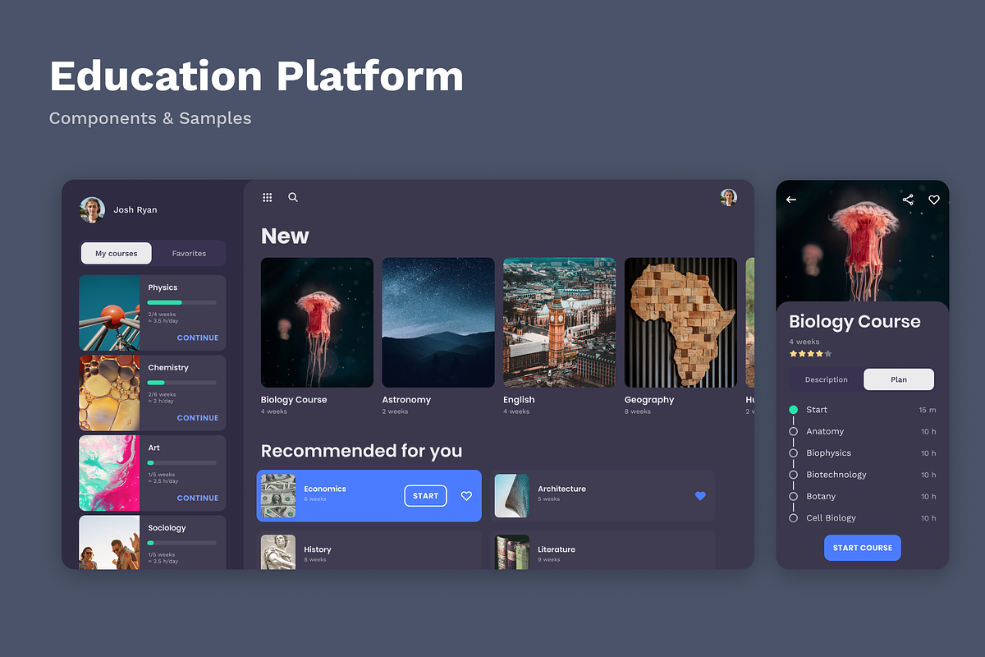Open English course Big Ben thumbnail
Viewport: 985px width, 657px height.
(x=560, y=323)
